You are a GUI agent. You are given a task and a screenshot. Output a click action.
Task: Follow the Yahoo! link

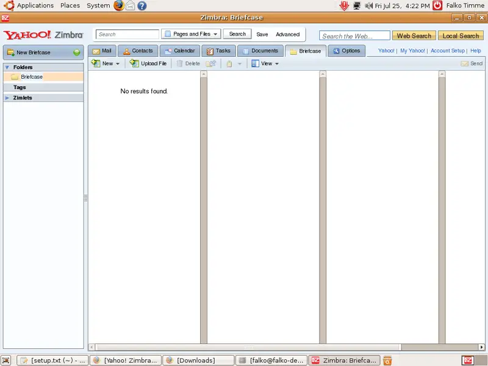[386, 51]
